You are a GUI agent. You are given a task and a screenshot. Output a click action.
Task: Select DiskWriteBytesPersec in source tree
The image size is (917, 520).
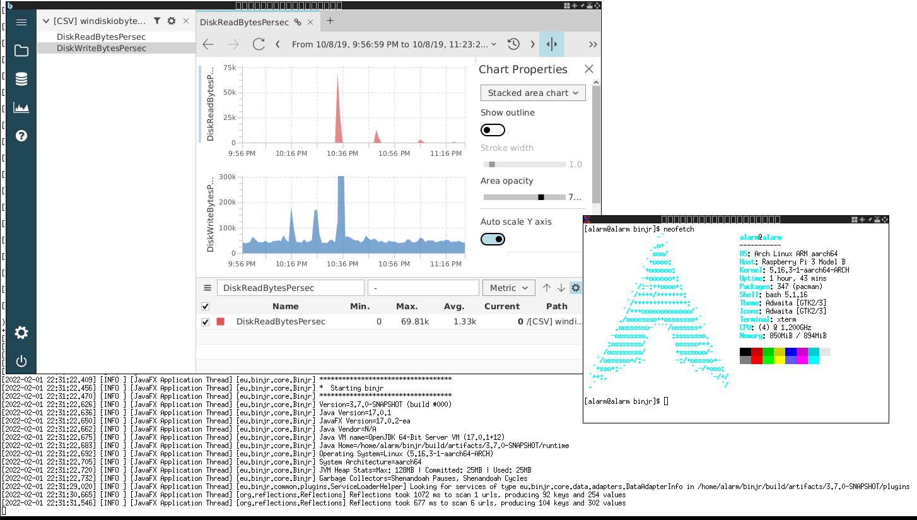pyautogui.click(x=102, y=48)
